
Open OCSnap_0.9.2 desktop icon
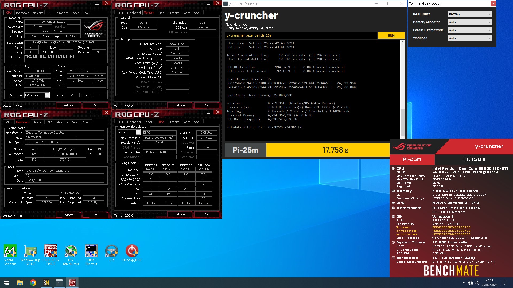point(132,253)
